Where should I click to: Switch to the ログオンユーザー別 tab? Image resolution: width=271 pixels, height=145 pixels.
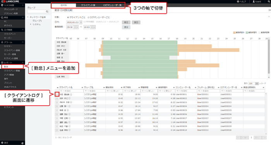click(x=112, y=5)
